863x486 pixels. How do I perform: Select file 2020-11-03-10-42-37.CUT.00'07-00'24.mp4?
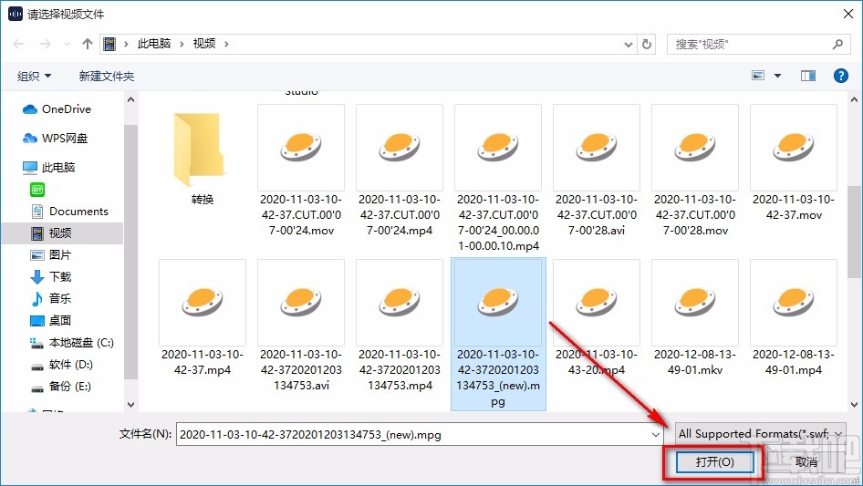click(400, 171)
